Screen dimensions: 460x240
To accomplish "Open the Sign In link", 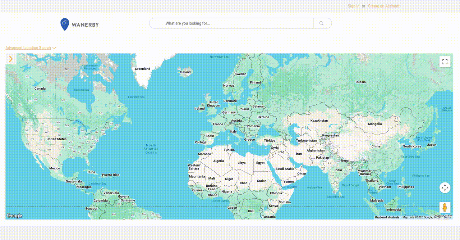I will click(x=354, y=6).
